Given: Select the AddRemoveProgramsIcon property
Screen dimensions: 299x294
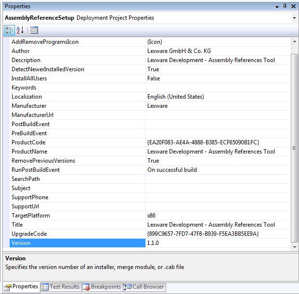Looking at the screenshot, I should coord(78,42).
